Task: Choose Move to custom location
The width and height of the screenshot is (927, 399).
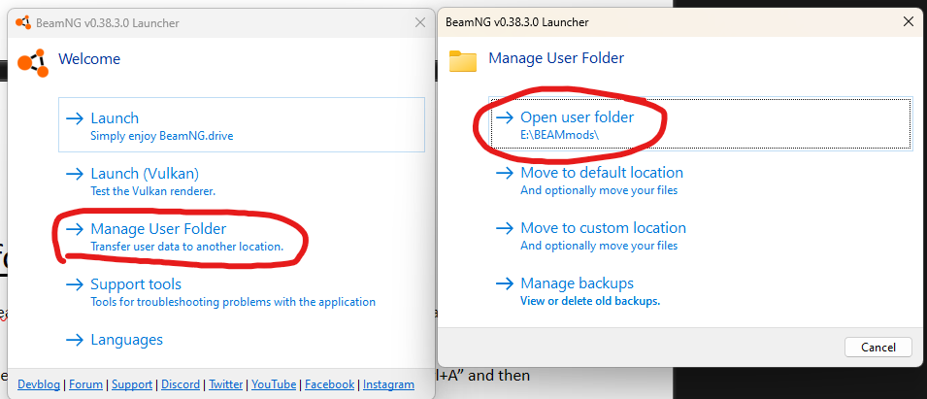Action: 700,235
